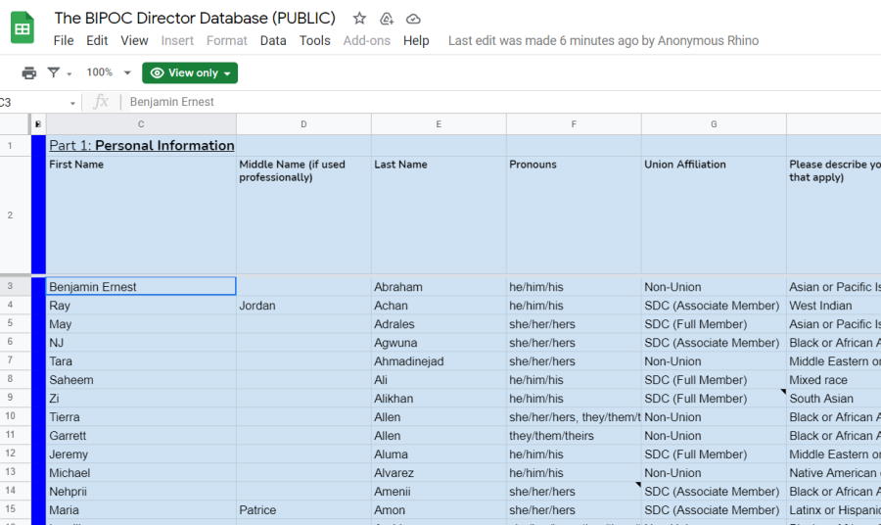Click the add to Drive icon
The image size is (881, 525).
point(387,19)
